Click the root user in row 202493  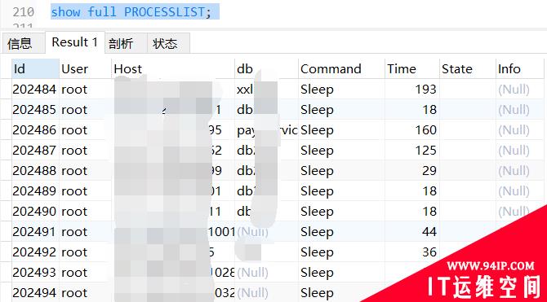[x=74, y=273]
